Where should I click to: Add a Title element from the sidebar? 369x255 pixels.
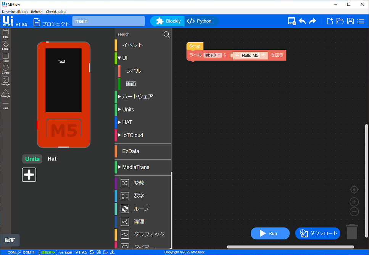pyautogui.click(x=5, y=33)
